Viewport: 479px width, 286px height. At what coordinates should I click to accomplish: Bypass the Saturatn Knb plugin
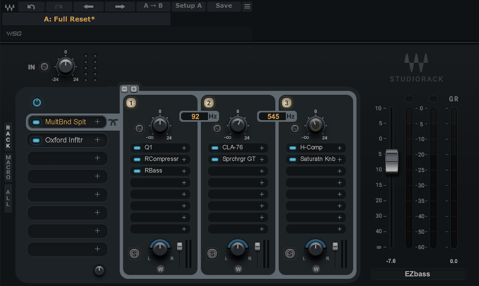293,159
